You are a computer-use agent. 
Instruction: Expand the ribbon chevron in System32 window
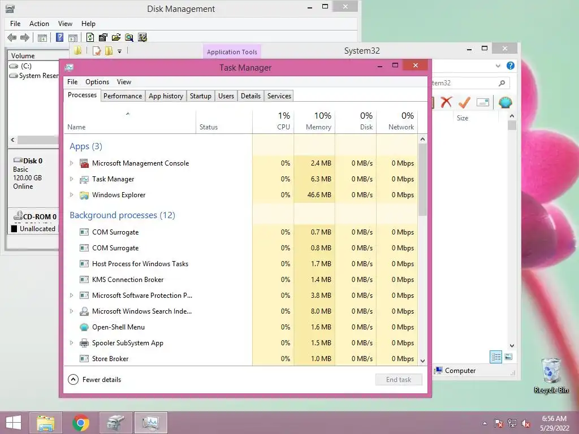pos(498,66)
